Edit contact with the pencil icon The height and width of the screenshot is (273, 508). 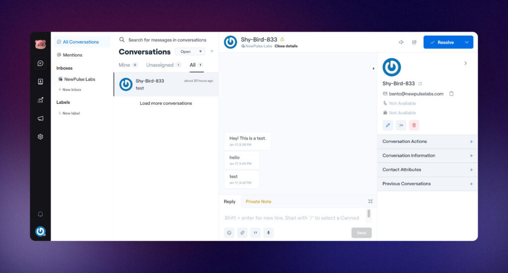(x=388, y=125)
